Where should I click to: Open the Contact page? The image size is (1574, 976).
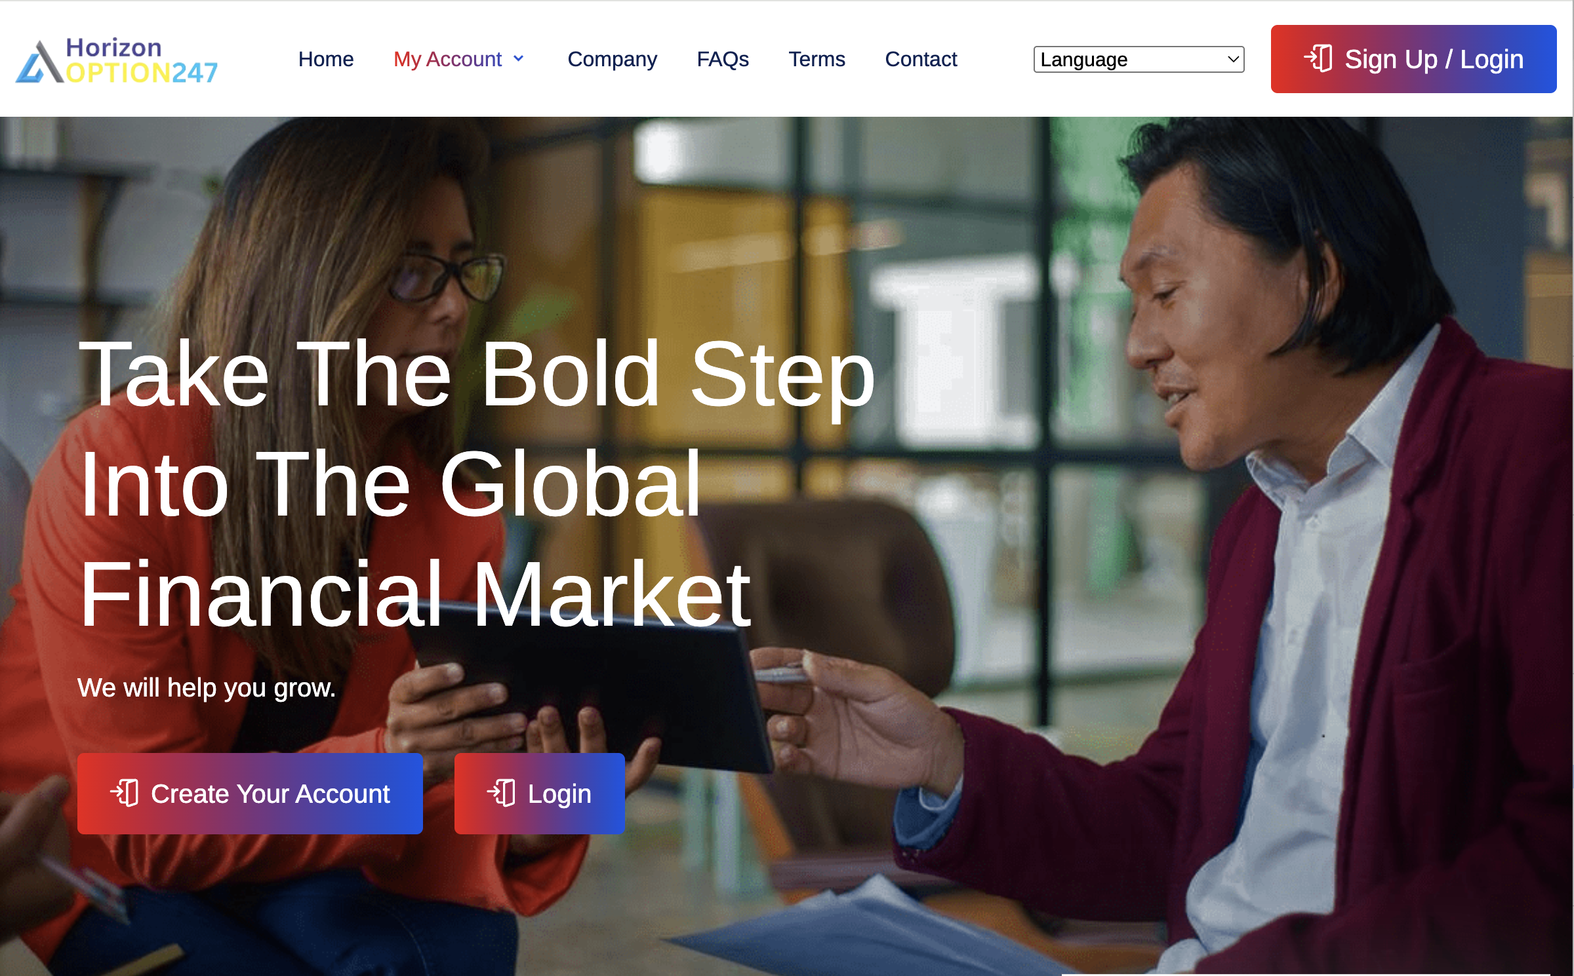[921, 59]
